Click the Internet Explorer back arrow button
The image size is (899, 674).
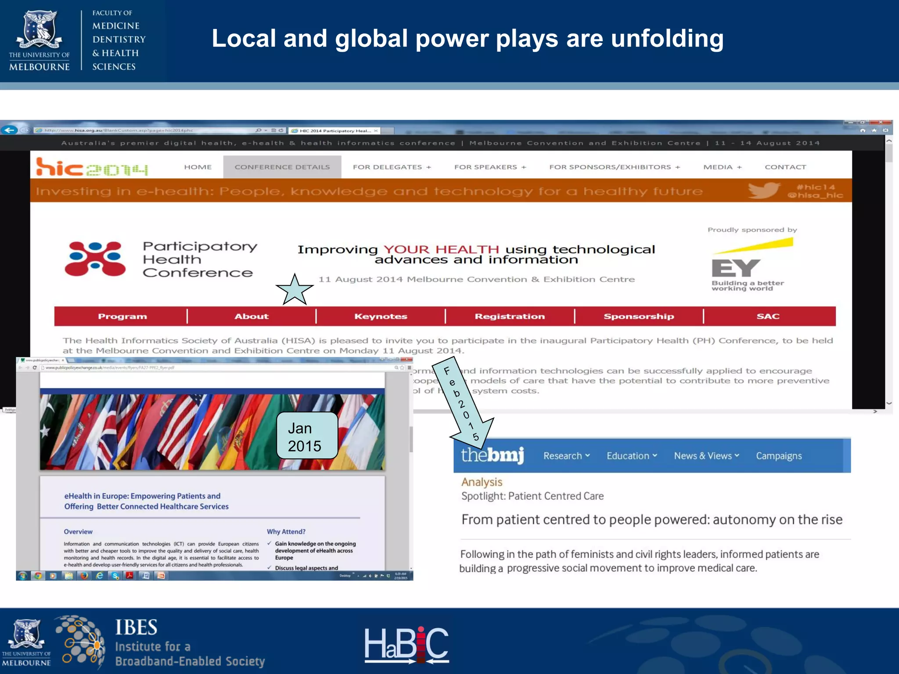(x=9, y=130)
